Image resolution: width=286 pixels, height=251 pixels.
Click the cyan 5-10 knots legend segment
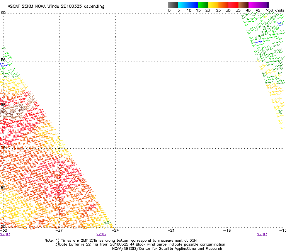click(x=183, y=5)
